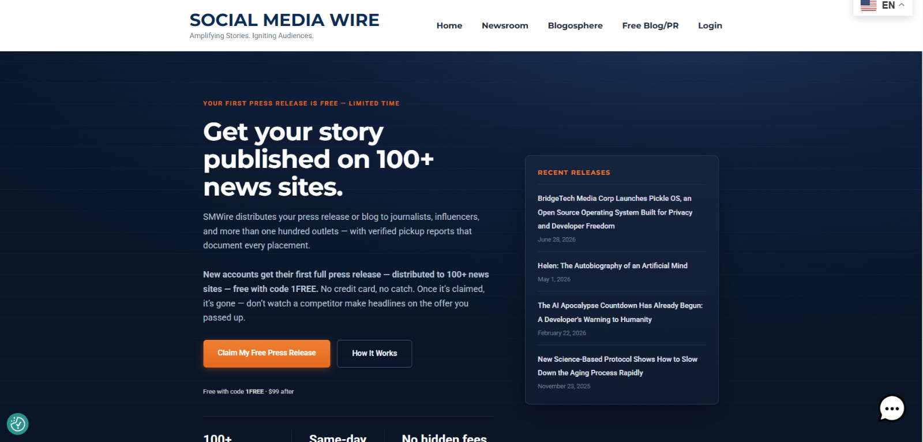Click the 'Free with code 1FREE' note

pyautogui.click(x=248, y=391)
